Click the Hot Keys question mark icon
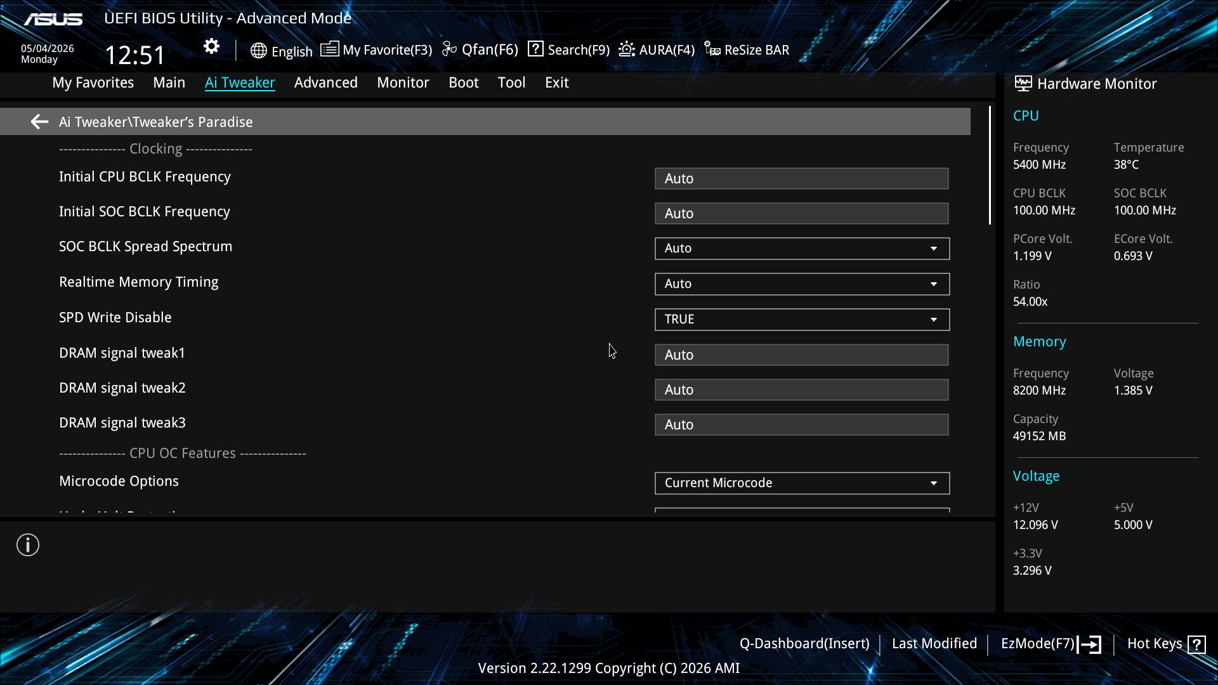The height and width of the screenshot is (685, 1218). point(1196,644)
